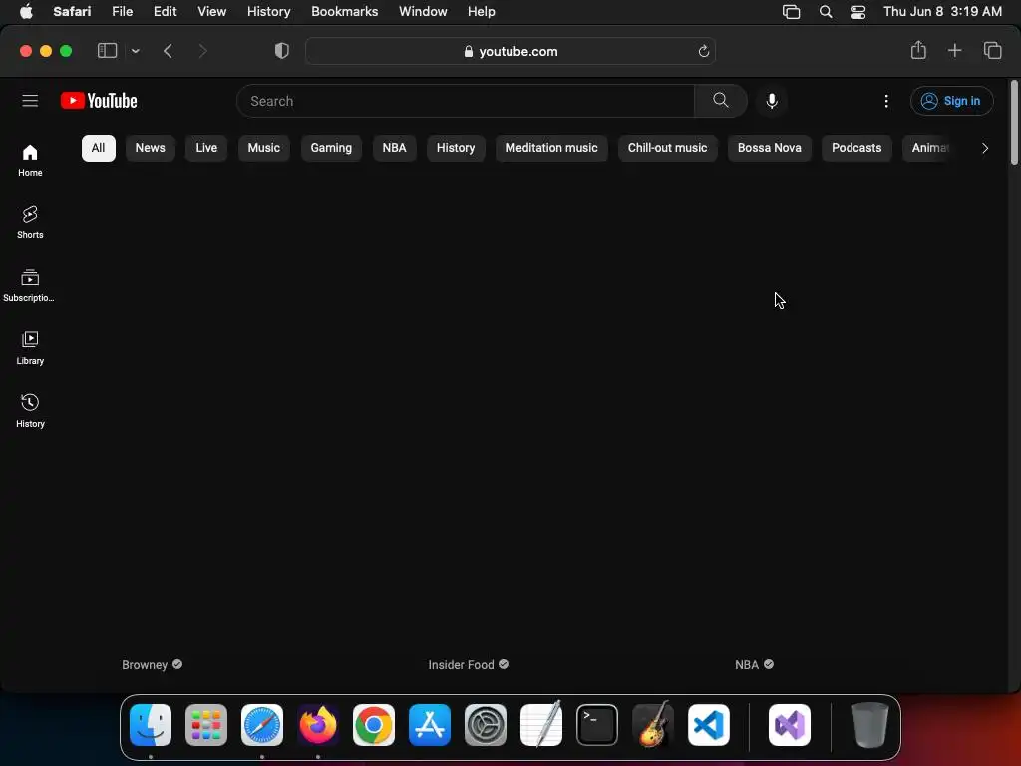This screenshot has width=1021, height=766.
Task: Select the Music category chip
Action: [x=263, y=148]
